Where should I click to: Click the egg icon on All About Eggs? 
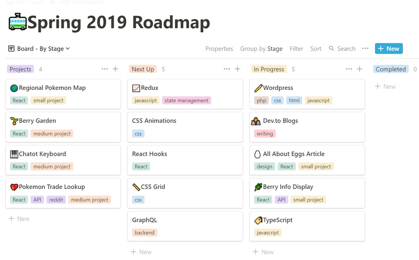pyautogui.click(x=257, y=154)
